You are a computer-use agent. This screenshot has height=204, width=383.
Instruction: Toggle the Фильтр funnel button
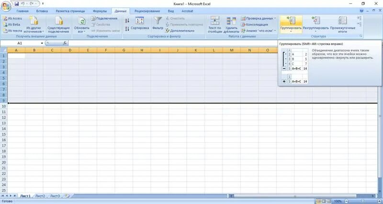coord(158,23)
